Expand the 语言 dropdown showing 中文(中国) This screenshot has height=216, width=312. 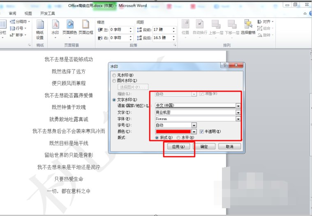(x=238, y=106)
